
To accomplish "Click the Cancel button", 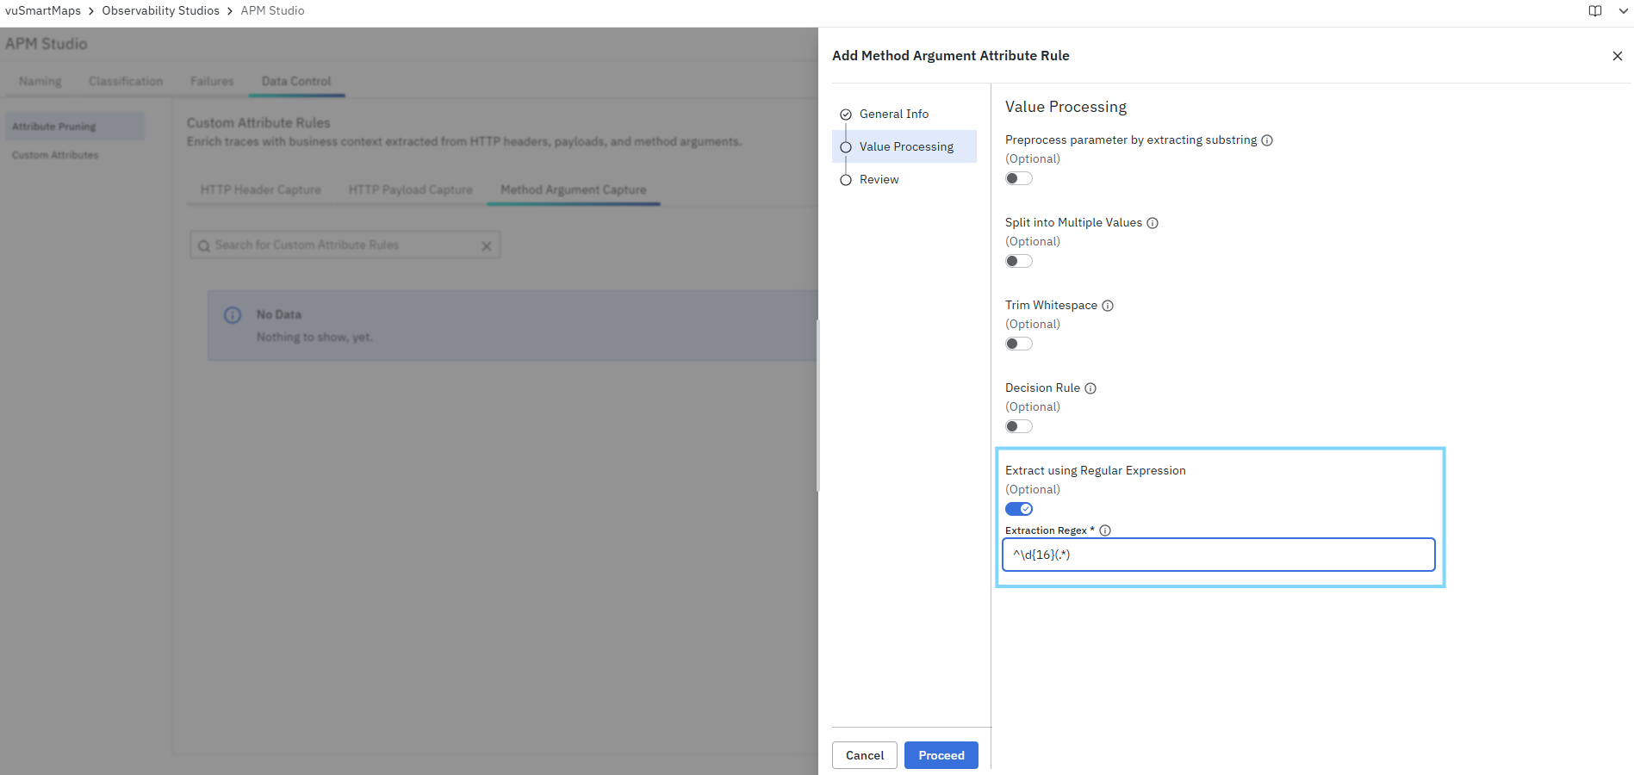I will point(865,755).
